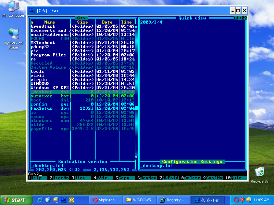The width and height of the screenshot is (274, 205).
Task: Select the virpic folder row in Far
Action: tap(83, 80)
